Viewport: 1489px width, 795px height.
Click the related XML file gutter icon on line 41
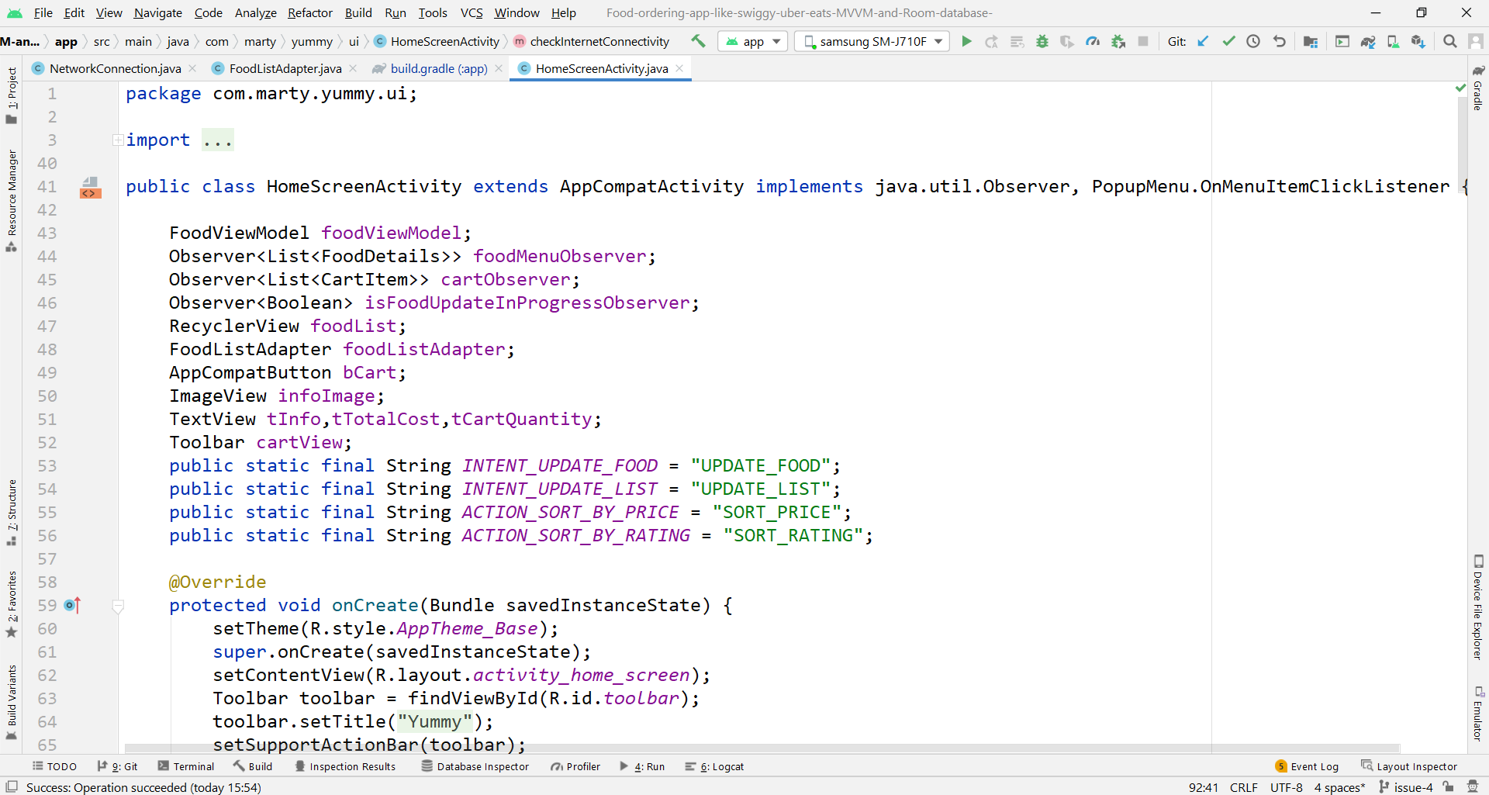point(90,187)
